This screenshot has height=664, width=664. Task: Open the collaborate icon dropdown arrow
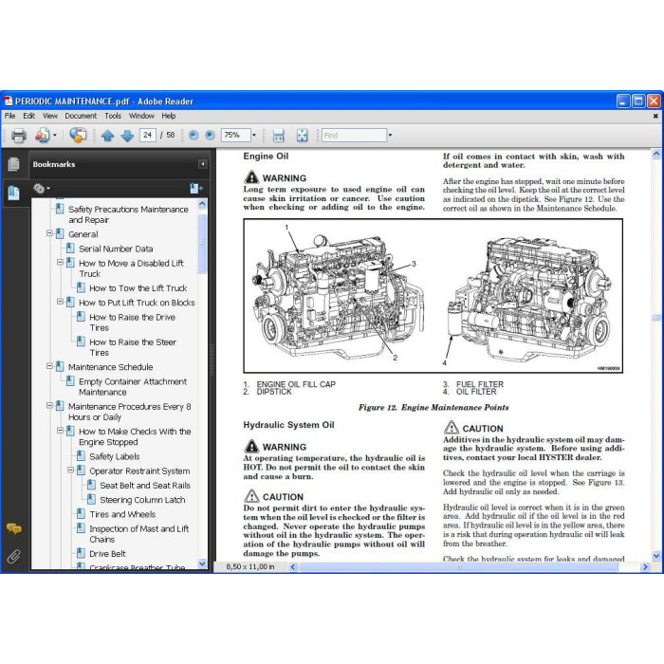[55, 136]
